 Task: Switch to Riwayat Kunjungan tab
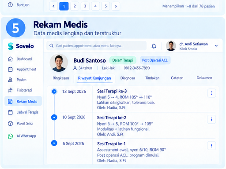tap(94, 78)
